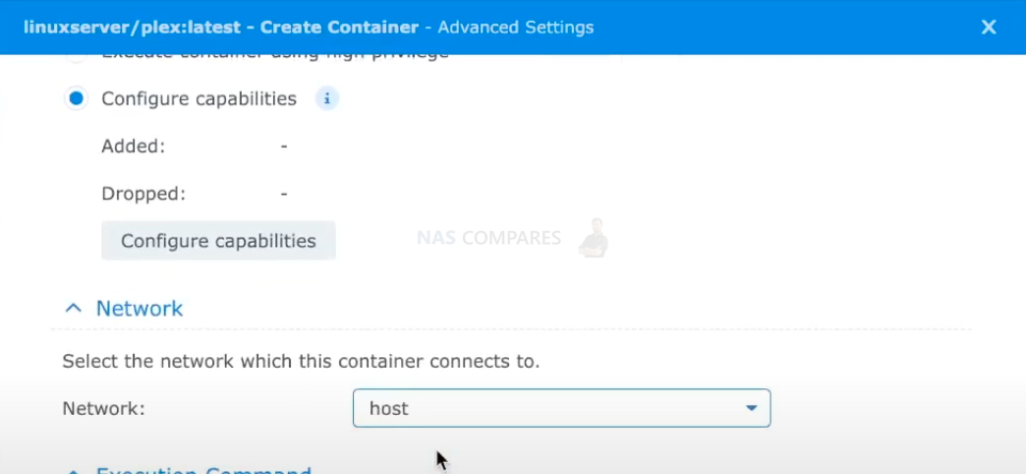Click the Network section heading

[x=140, y=309]
